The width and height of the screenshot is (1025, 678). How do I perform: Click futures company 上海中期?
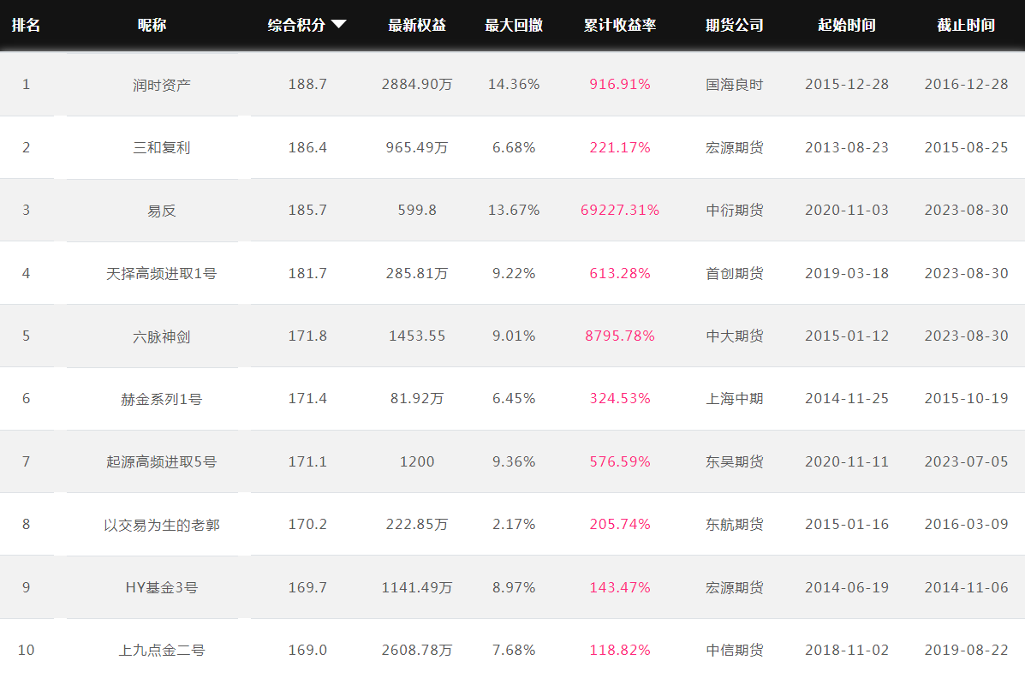[735, 399]
